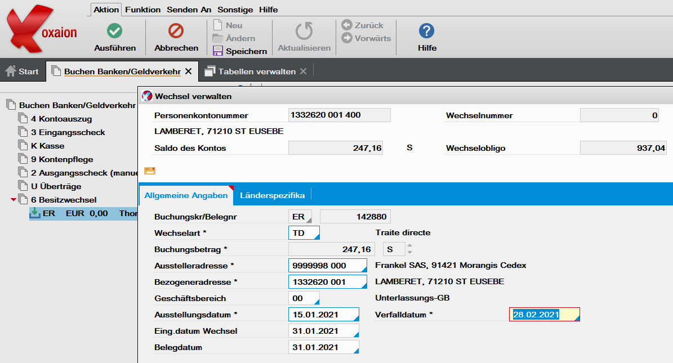The height and width of the screenshot is (363, 673).
Task: Click the orange card icon below Saldo
Action: [x=150, y=171]
